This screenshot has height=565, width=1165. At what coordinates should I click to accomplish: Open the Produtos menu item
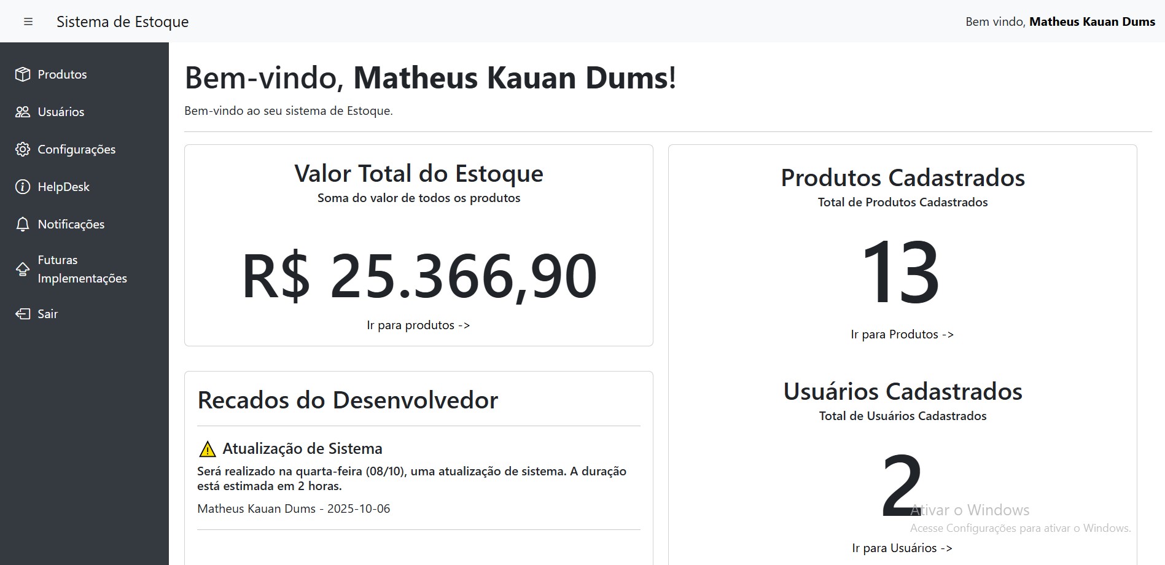click(x=84, y=74)
